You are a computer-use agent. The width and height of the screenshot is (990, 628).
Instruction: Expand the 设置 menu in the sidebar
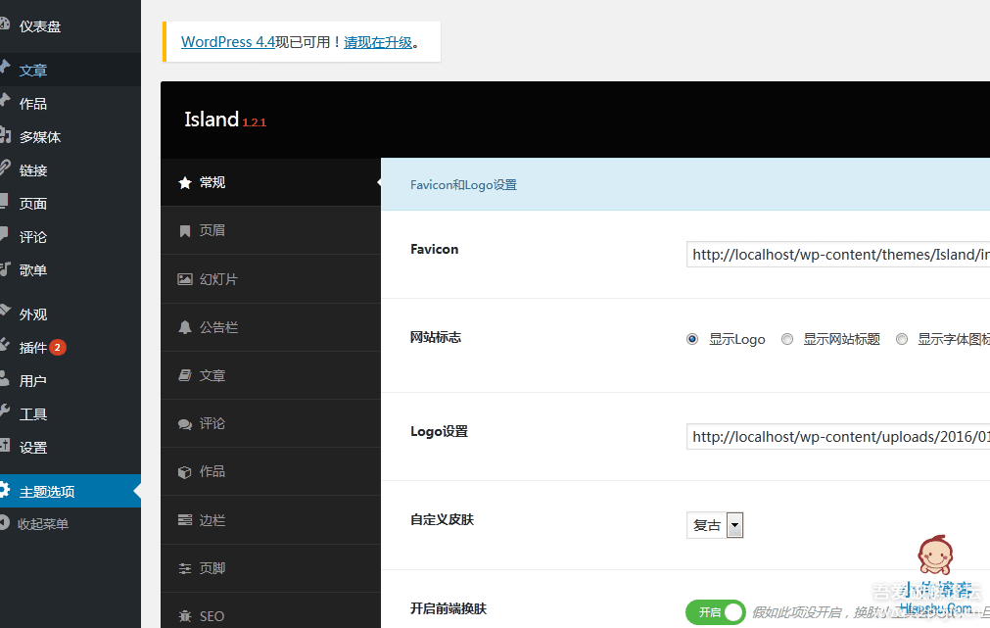click(31, 446)
